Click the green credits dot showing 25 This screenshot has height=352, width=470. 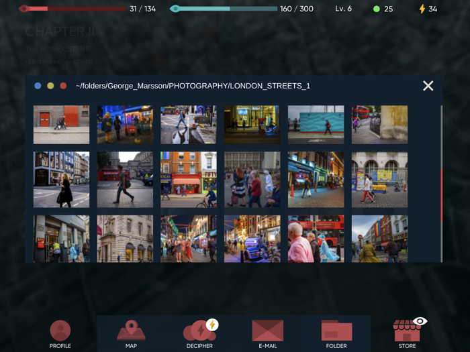pyautogui.click(x=377, y=9)
